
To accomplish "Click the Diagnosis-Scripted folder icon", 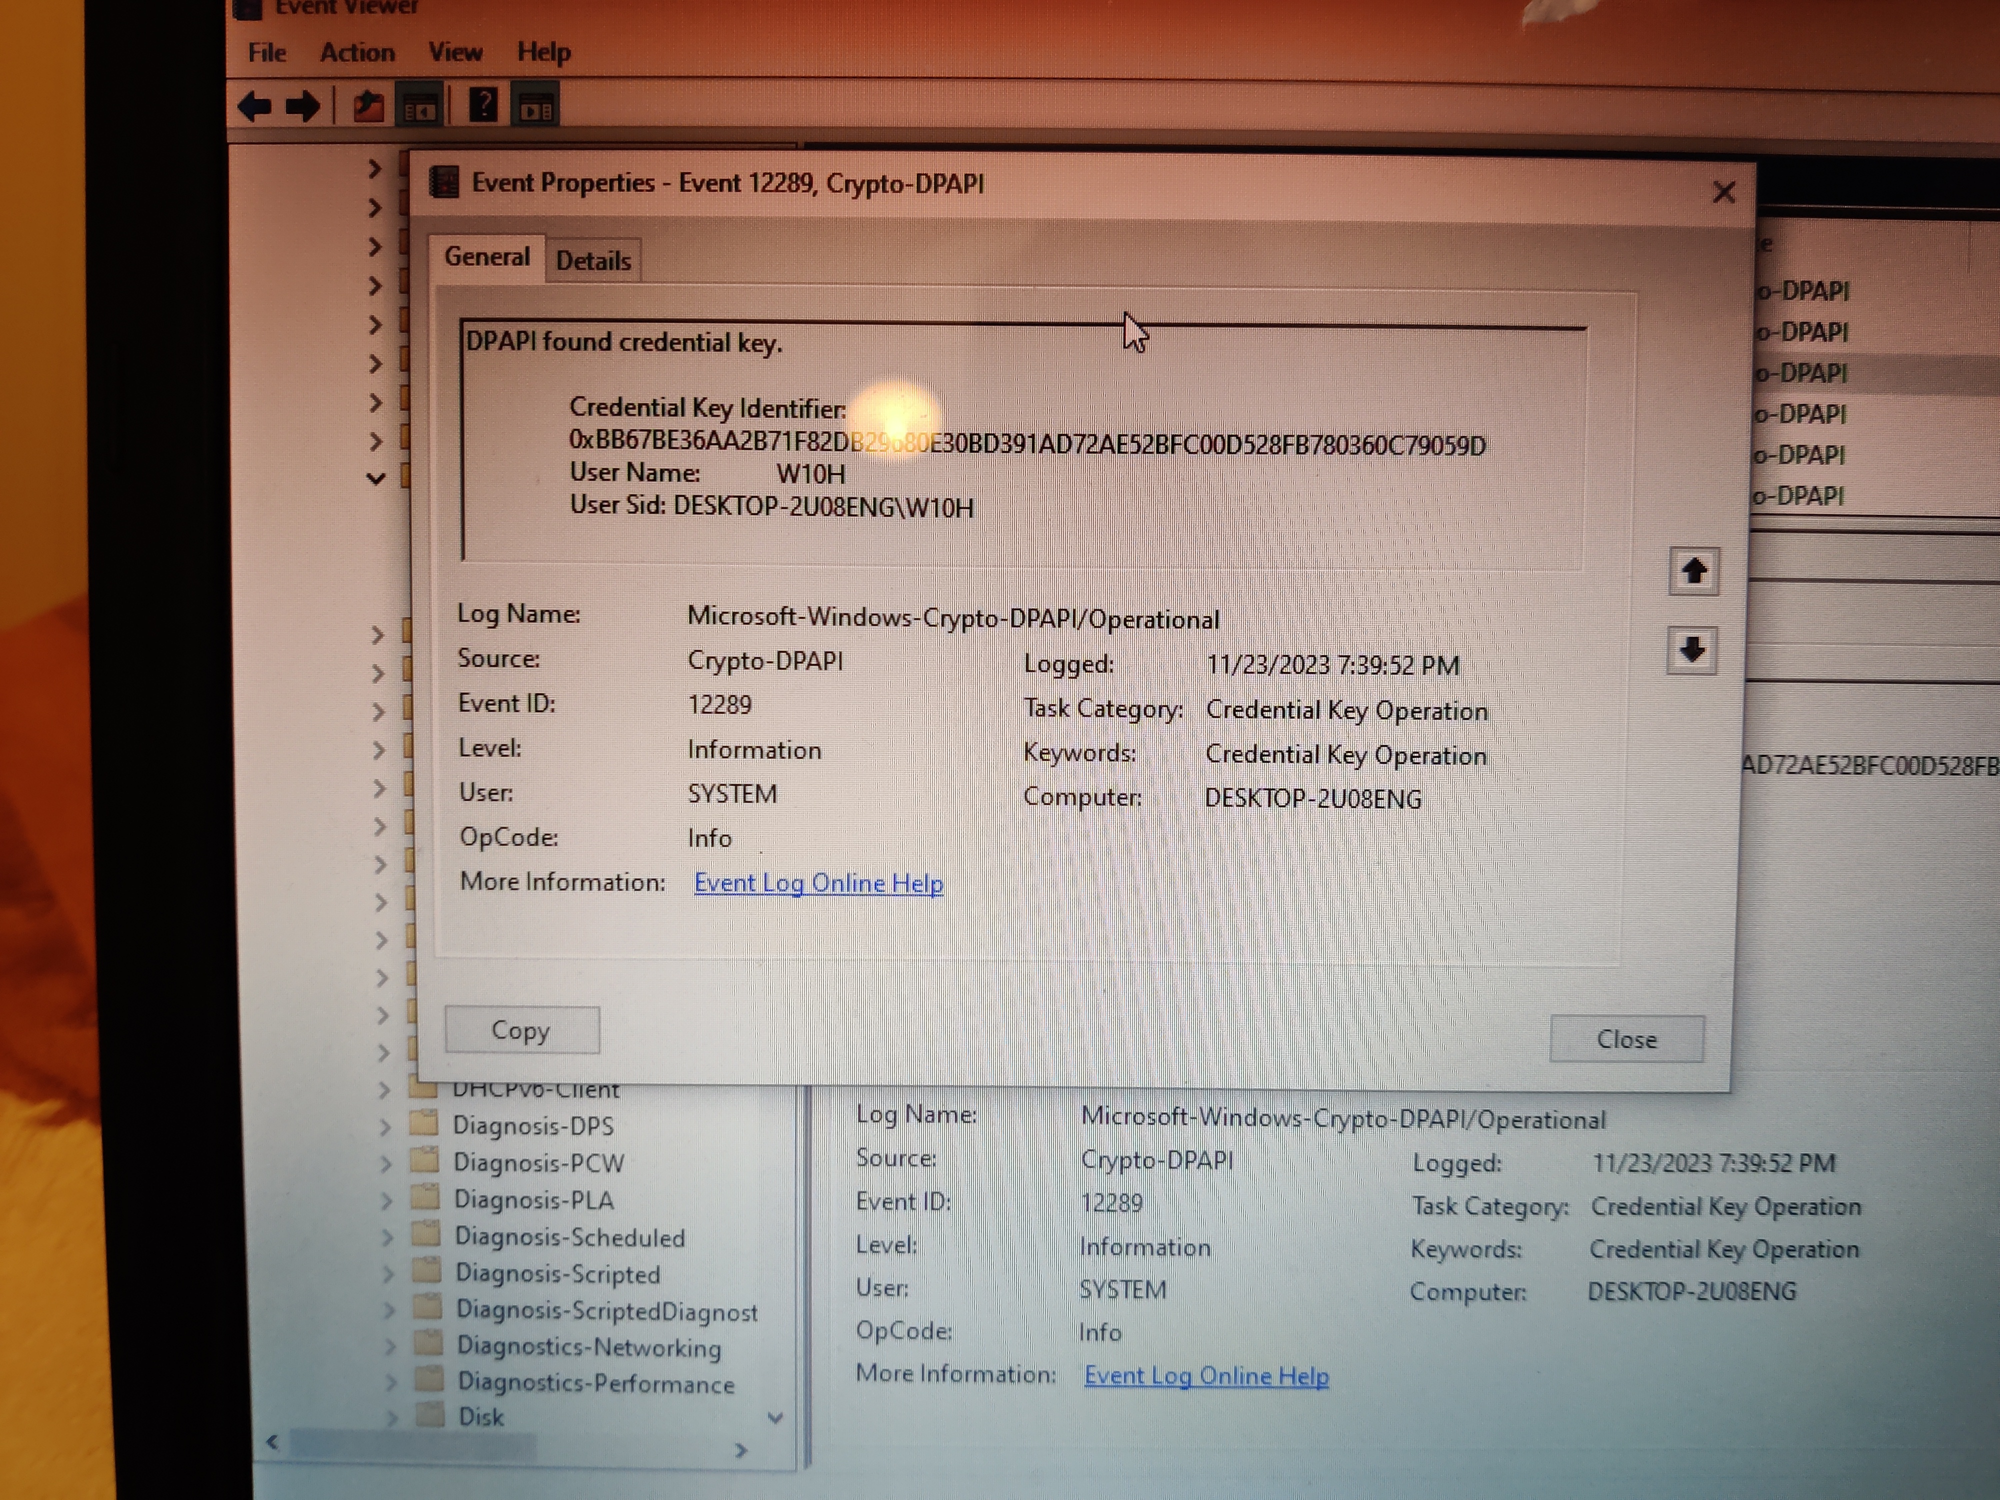I will (426, 1271).
